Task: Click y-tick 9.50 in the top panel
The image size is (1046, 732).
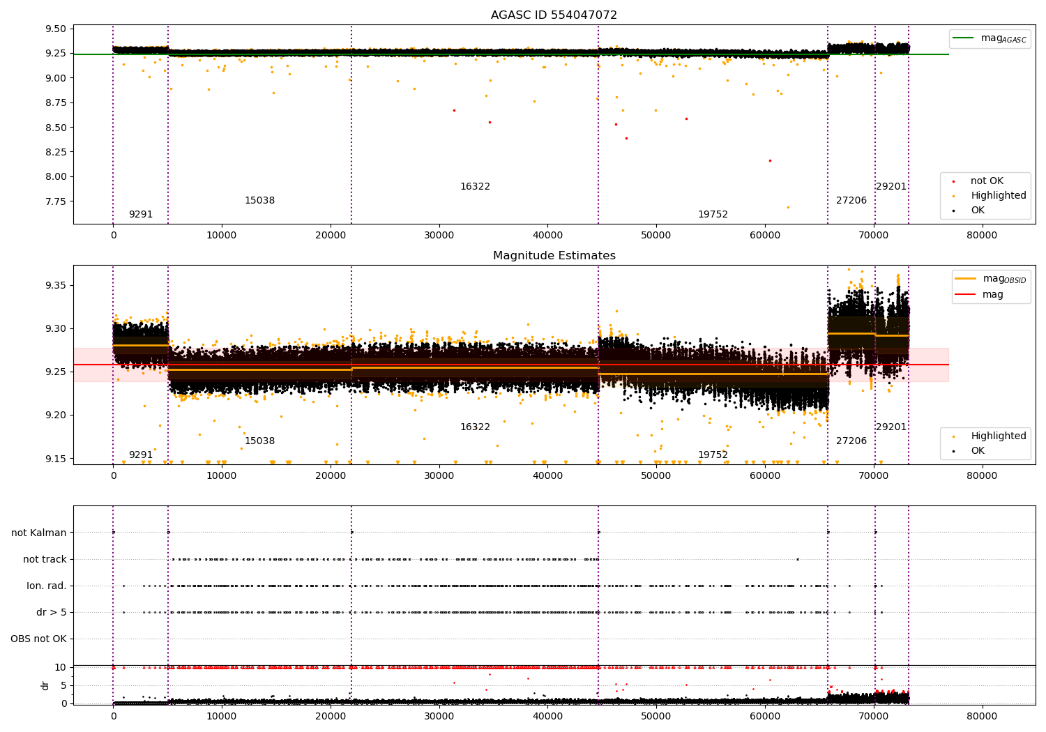Action: coord(56,29)
